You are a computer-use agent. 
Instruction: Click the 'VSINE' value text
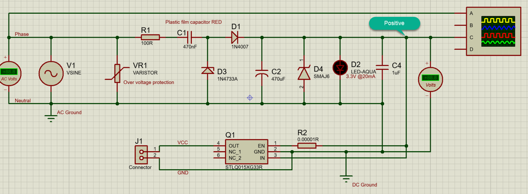tap(74, 73)
